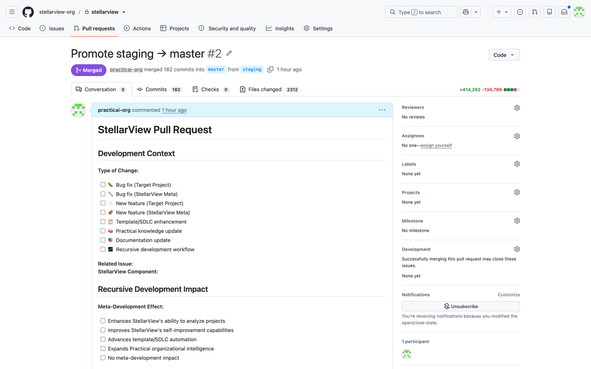Open the stellarview-org organization link
Screen dimensions: 591x369
[57, 12]
